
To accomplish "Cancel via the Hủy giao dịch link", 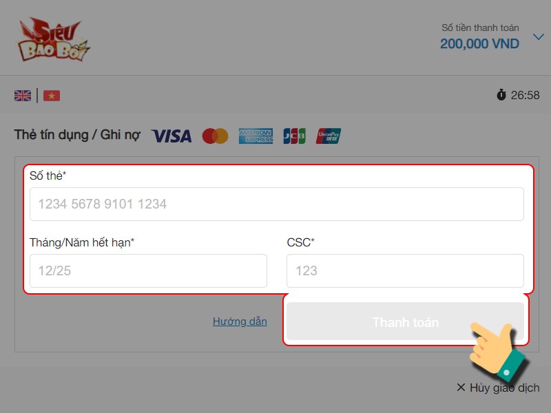I will pos(504,388).
